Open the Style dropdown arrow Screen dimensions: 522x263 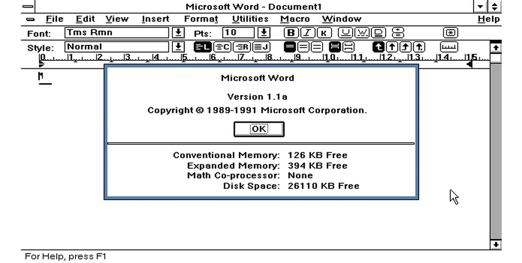[178, 47]
